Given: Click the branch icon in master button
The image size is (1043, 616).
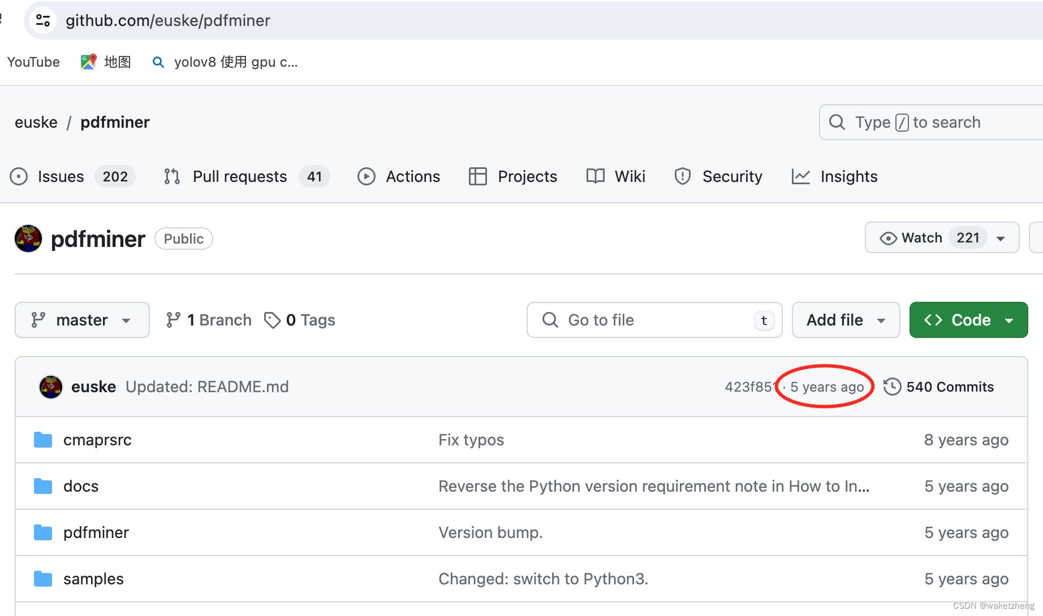Looking at the screenshot, I should pos(38,320).
